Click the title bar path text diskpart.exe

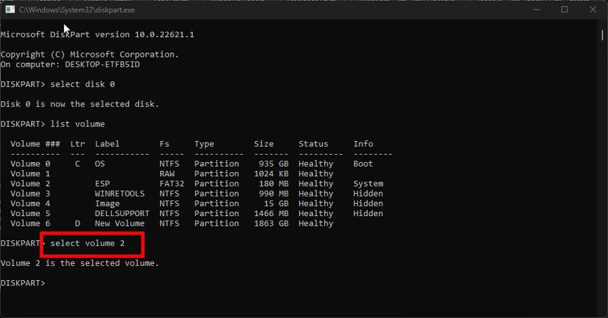(77, 10)
